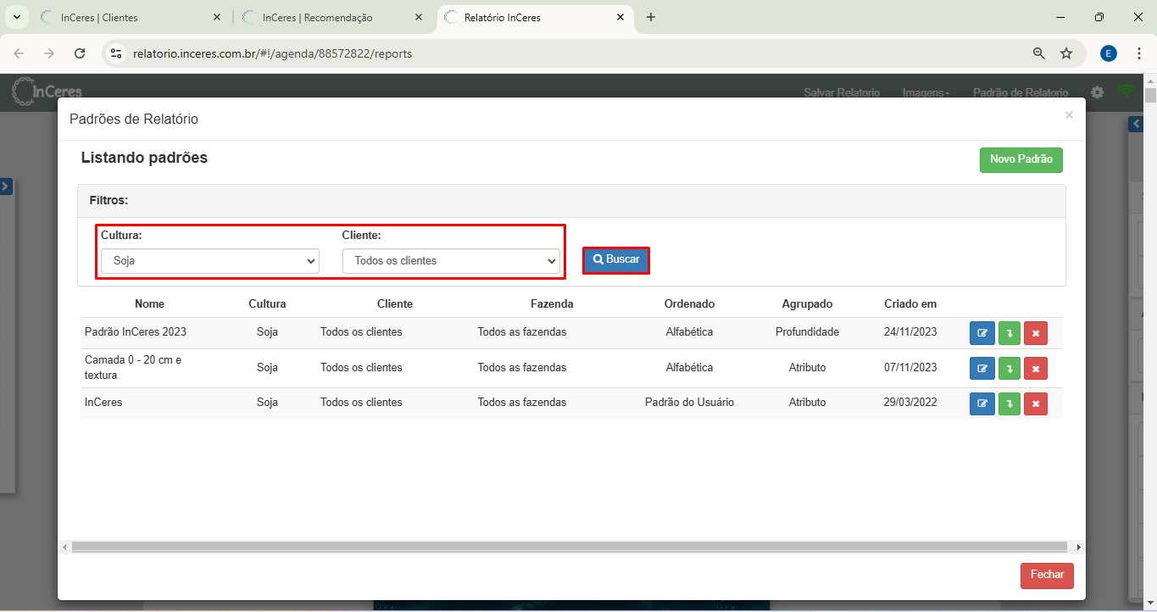Click the green Wi-Fi status icon in header
This screenshot has width=1157, height=612.
coord(1126,92)
